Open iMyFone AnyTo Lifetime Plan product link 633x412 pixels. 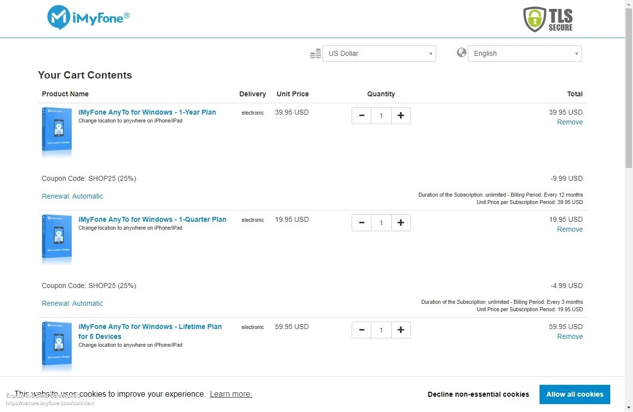[x=150, y=327]
